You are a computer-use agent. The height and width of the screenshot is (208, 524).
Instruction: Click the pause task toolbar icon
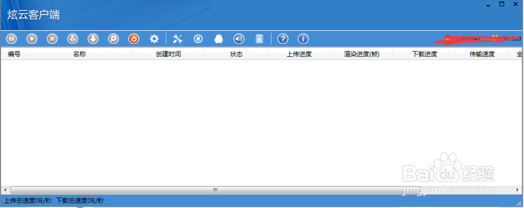tap(12, 39)
